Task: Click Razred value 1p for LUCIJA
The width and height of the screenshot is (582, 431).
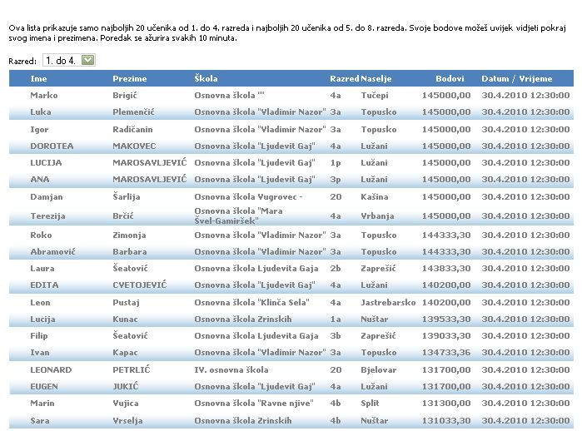Action: coord(336,163)
